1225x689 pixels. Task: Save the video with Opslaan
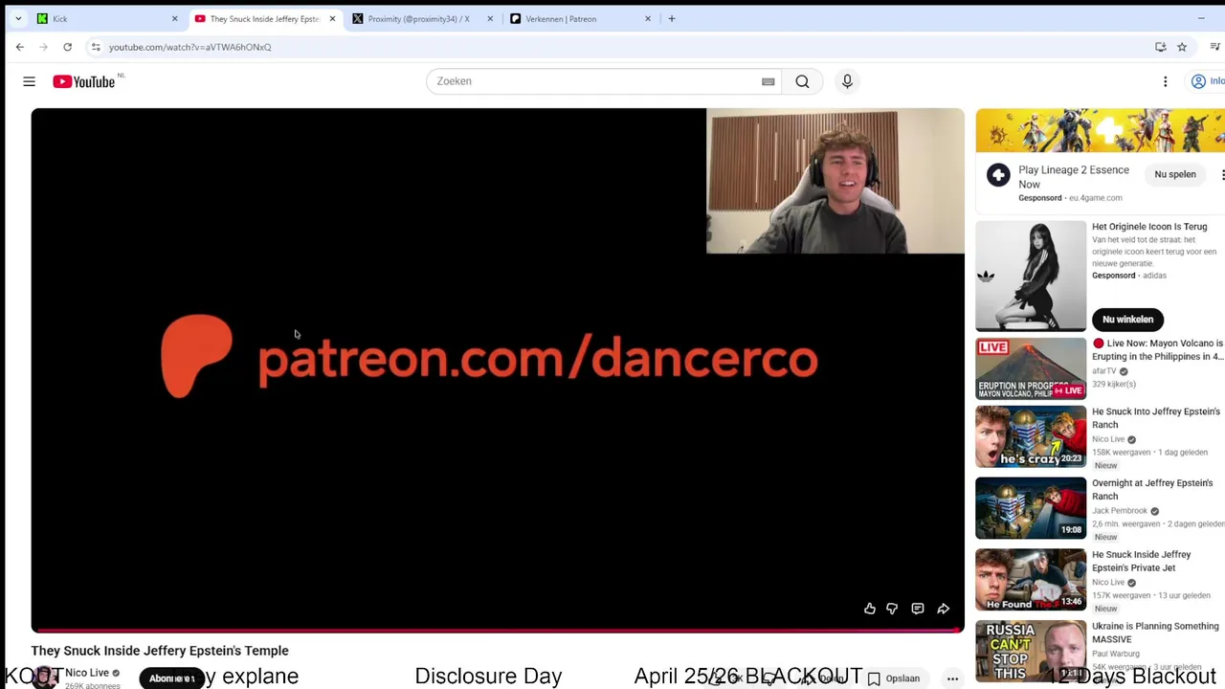click(894, 678)
